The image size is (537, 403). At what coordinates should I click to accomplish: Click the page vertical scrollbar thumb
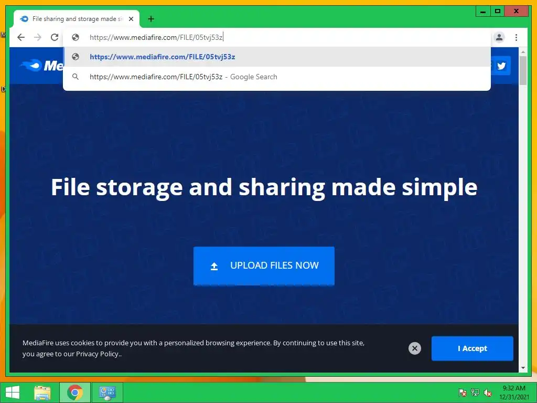[523, 70]
